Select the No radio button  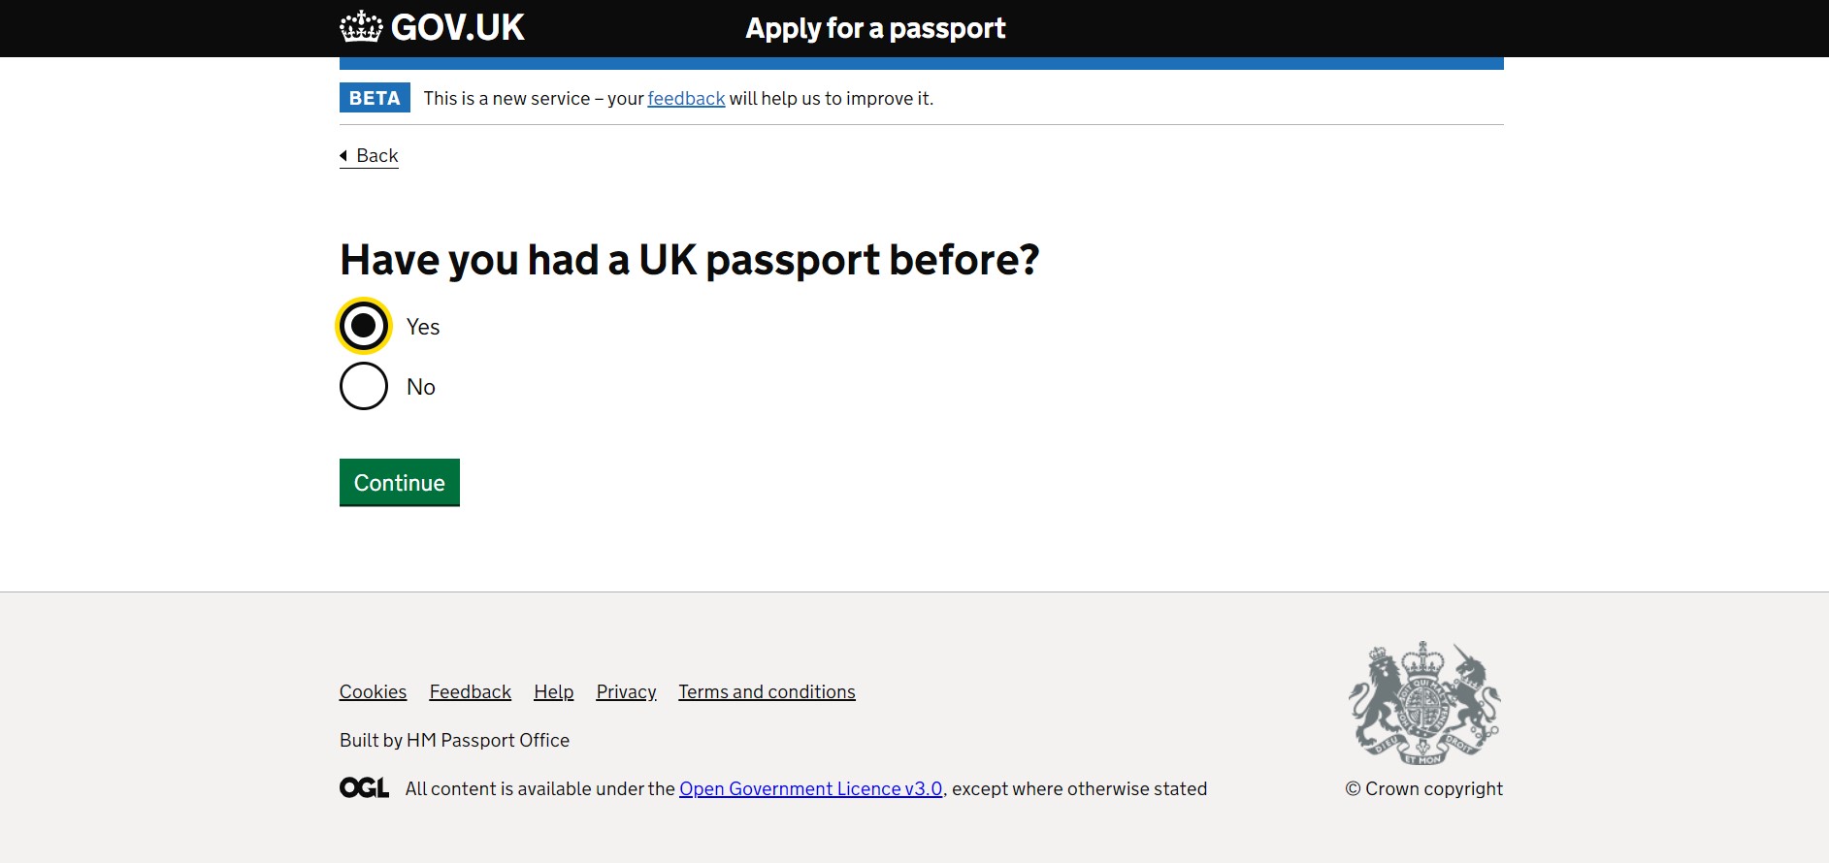[364, 386]
